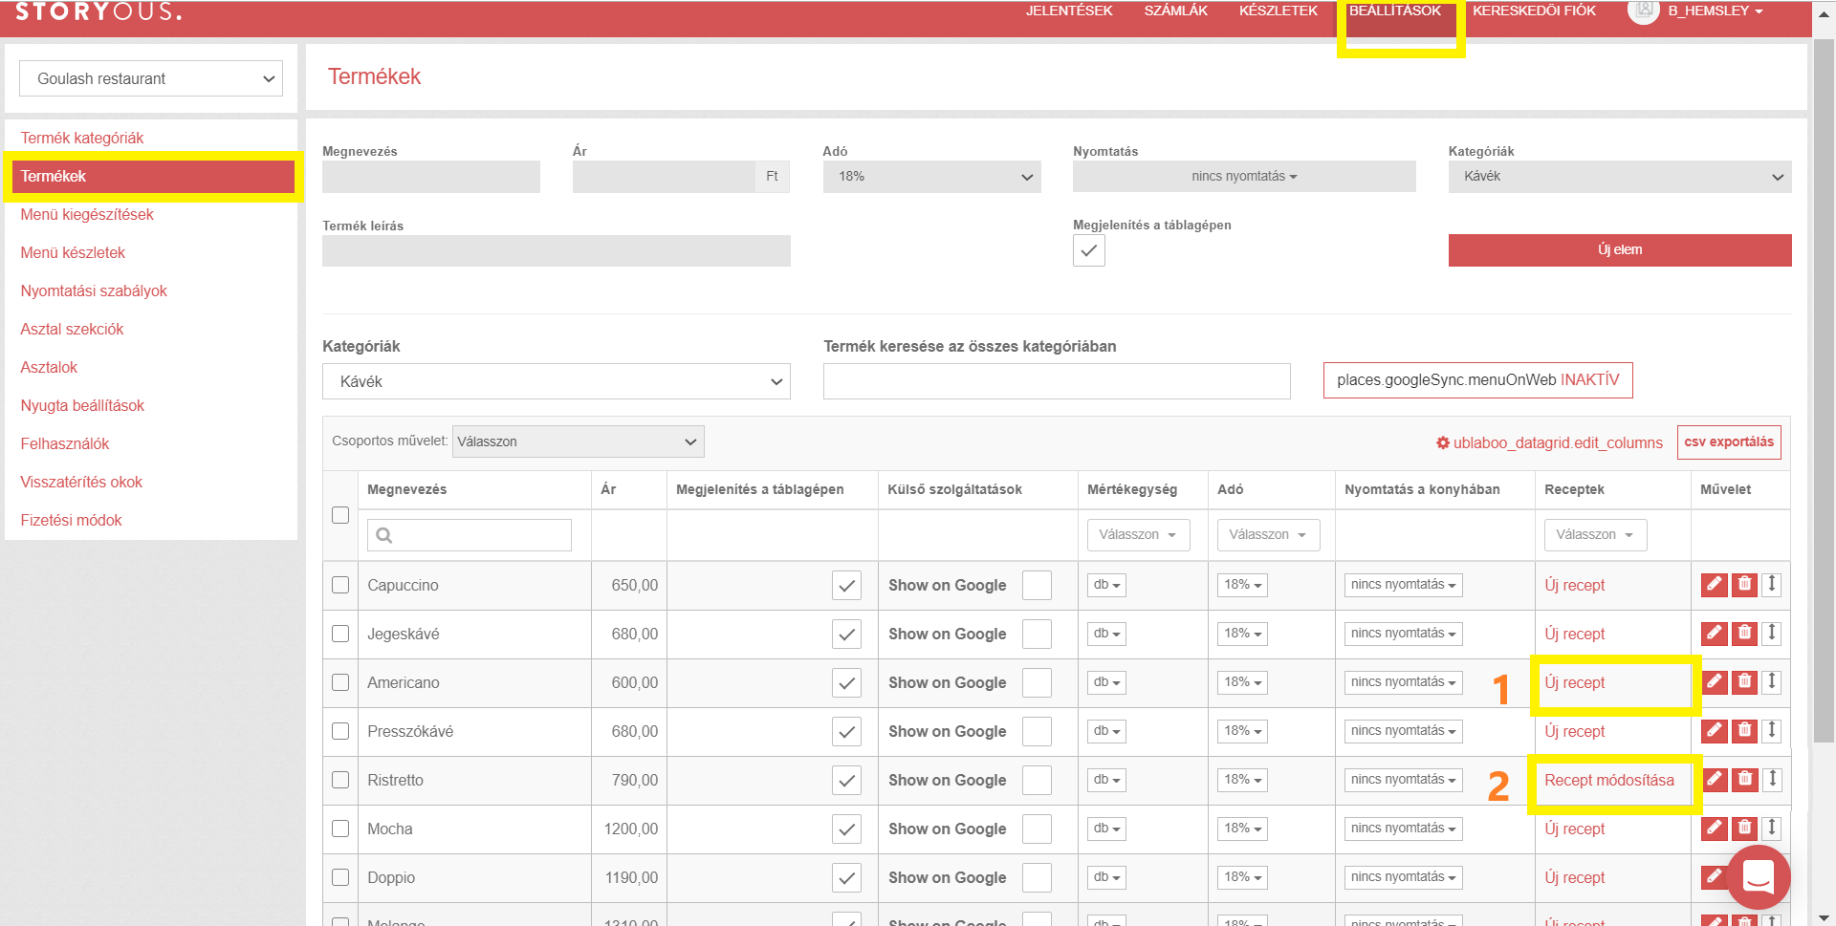Go to Nyomtatási szabályok in sidebar
The width and height of the screenshot is (1836, 926).
pyautogui.click(x=94, y=291)
